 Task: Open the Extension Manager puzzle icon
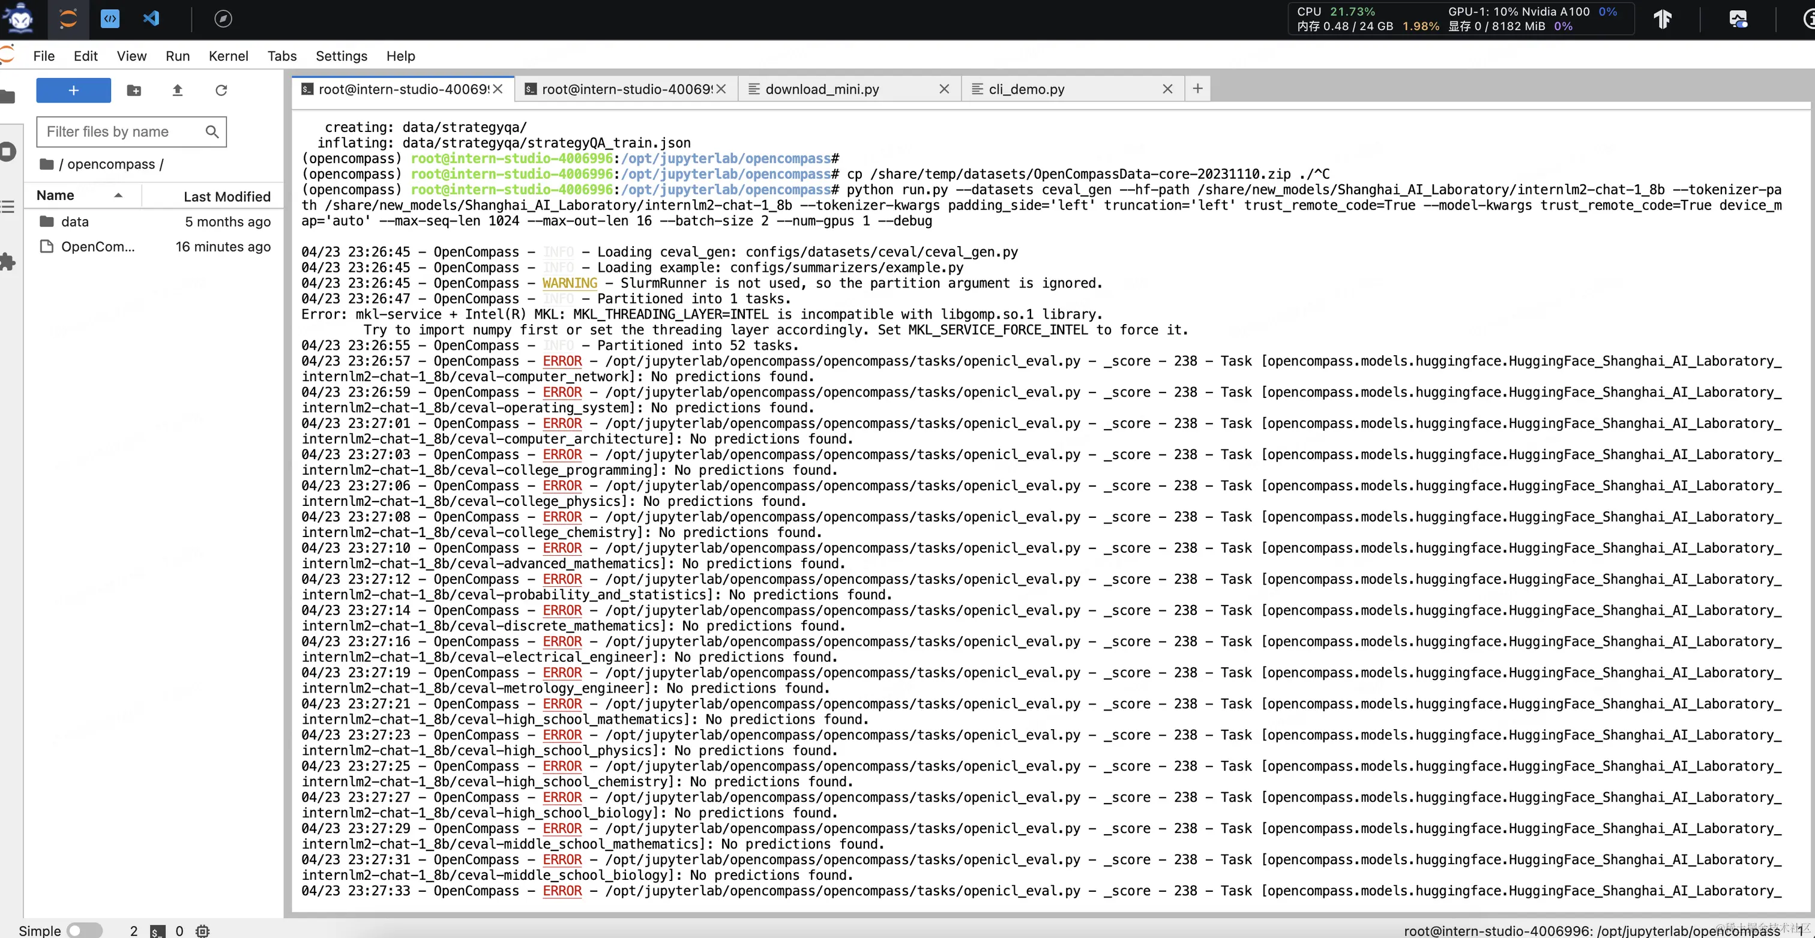pos(8,262)
